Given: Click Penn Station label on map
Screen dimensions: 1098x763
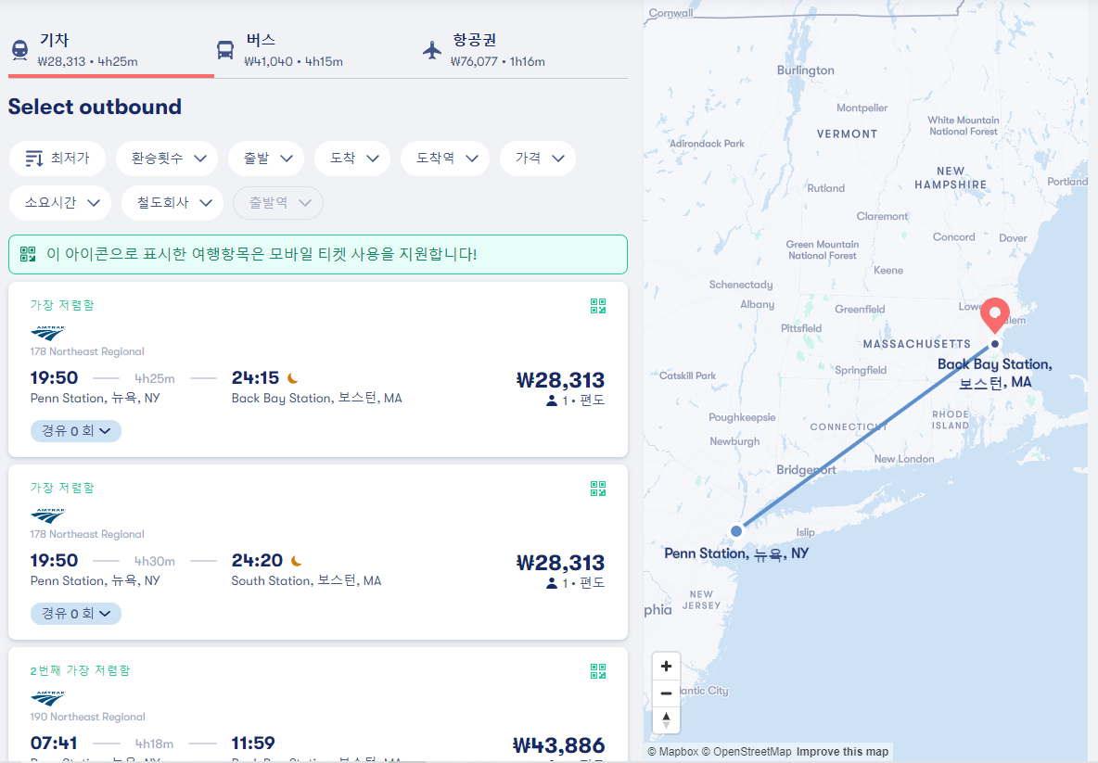Looking at the screenshot, I should (736, 553).
